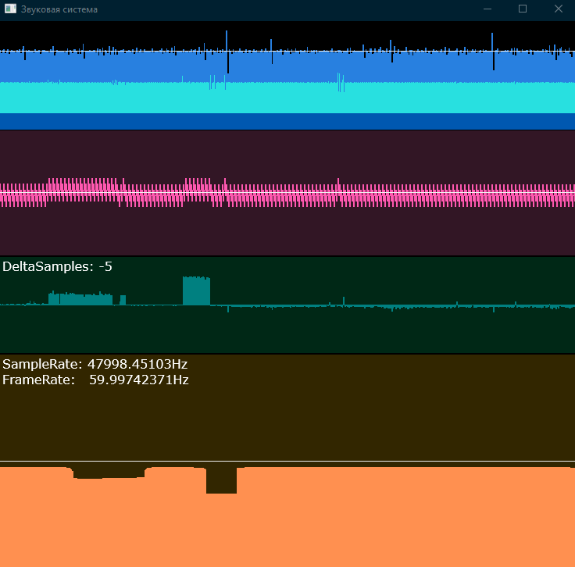Click the deep dark notch in orange graph
Screen dimensions: 575x567
[x=221, y=481]
